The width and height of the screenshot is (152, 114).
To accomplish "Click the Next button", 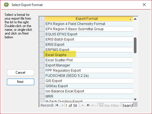I will tap(20, 82).
